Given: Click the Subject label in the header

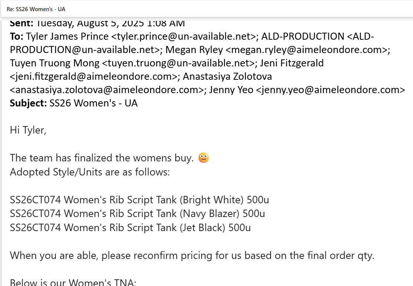Looking at the screenshot, I should coord(28,103).
